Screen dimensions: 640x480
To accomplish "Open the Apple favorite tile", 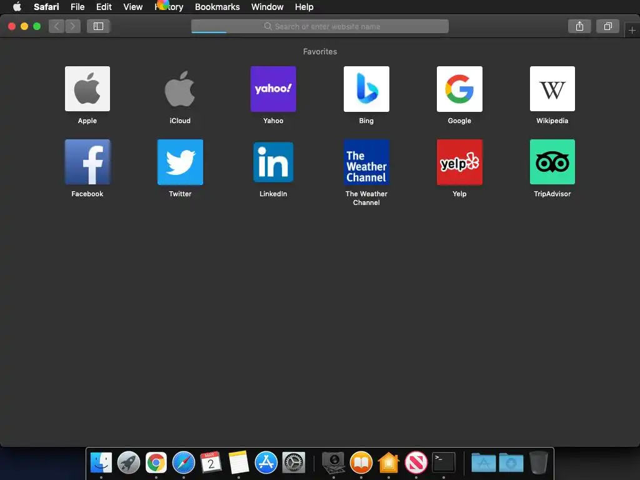I will [87, 89].
